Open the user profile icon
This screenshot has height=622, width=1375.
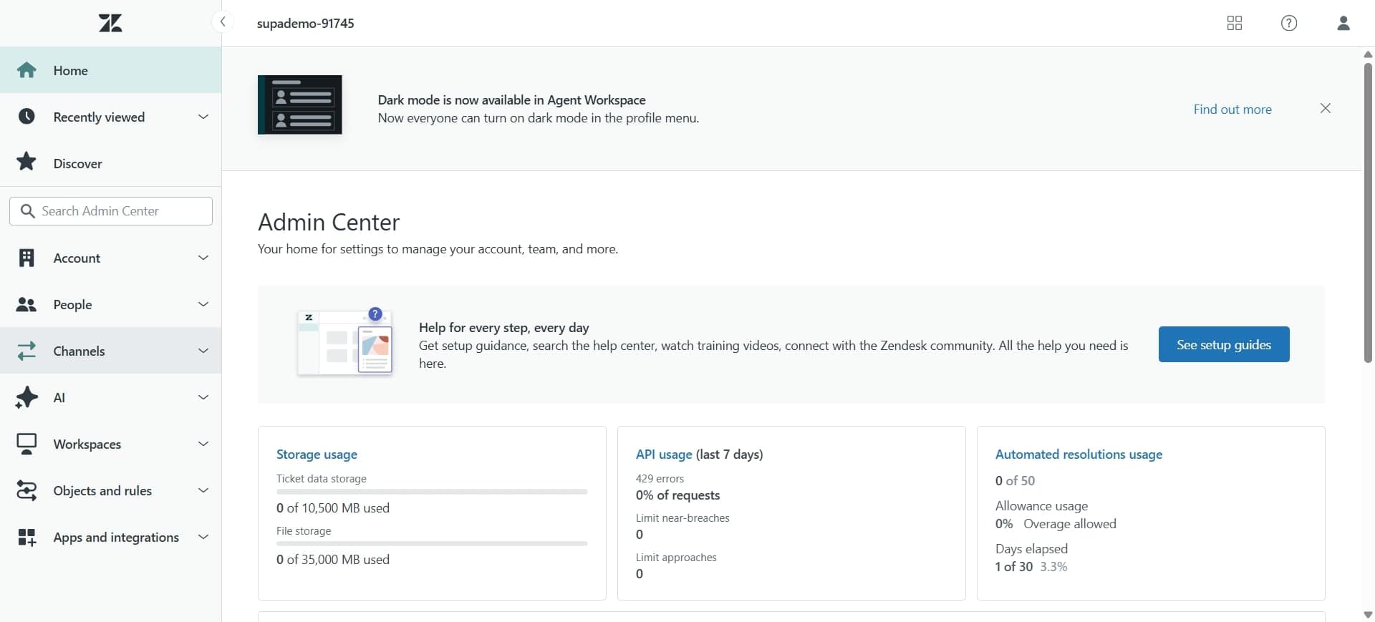tap(1343, 23)
